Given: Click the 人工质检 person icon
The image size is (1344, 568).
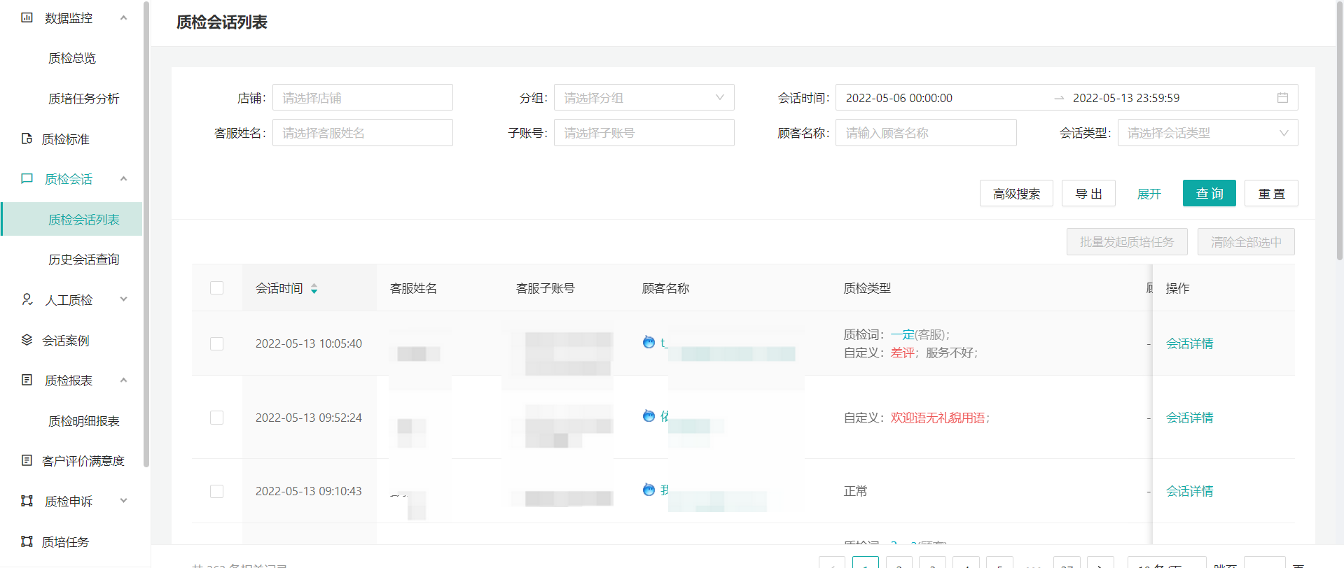Looking at the screenshot, I should click(x=27, y=299).
